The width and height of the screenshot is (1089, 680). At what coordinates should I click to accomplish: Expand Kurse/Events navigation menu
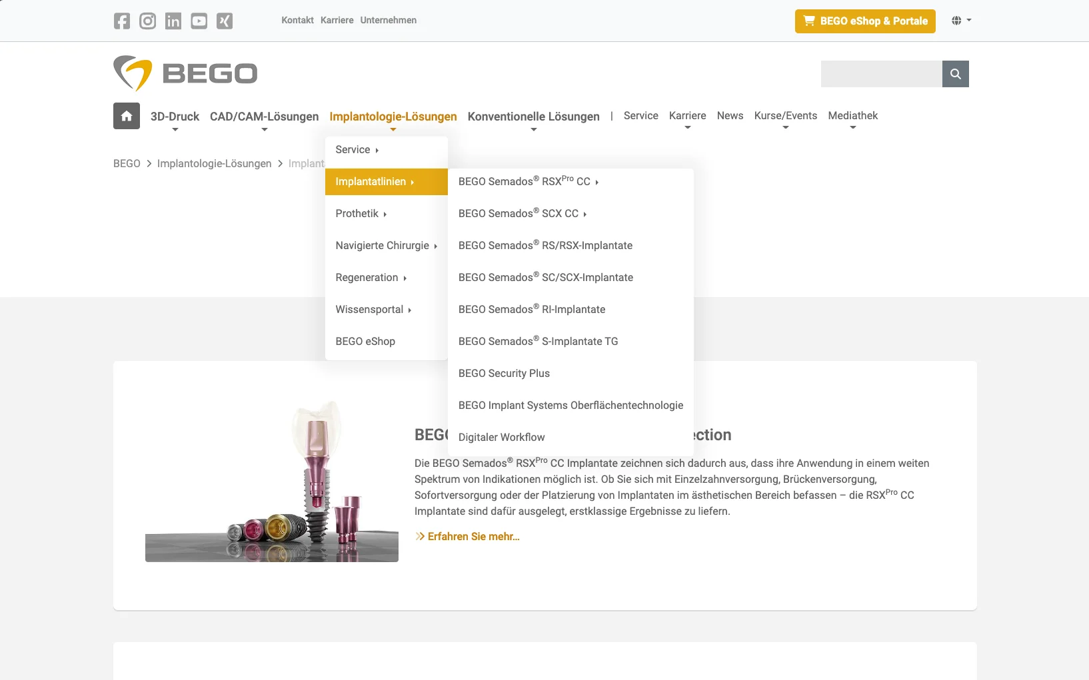tap(786, 115)
